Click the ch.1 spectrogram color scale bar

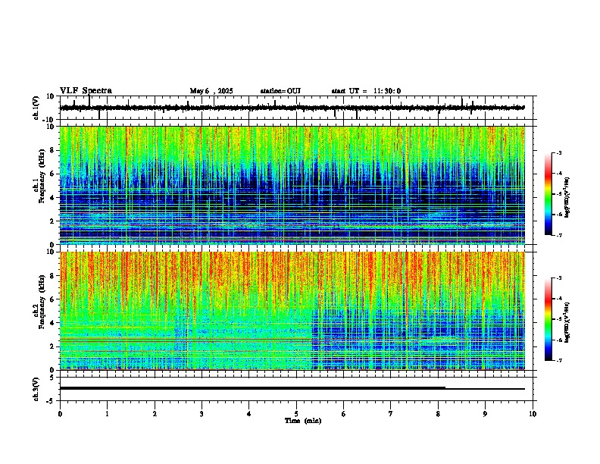tap(548, 194)
